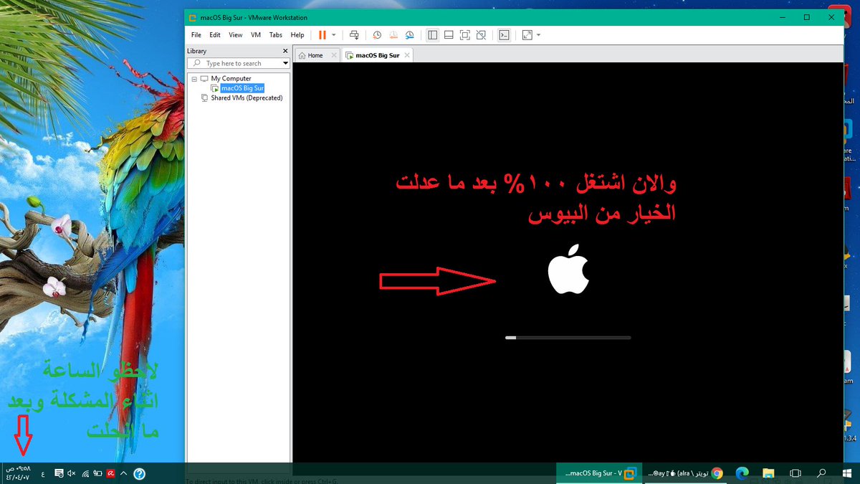The image size is (860, 484).
Task: Click the stretch guest display icon
Action: click(x=527, y=34)
